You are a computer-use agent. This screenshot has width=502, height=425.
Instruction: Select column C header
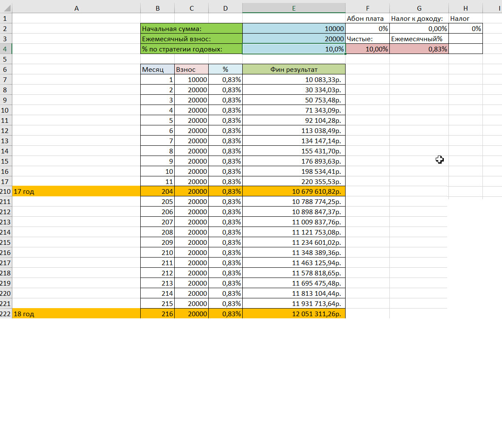coord(191,8)
